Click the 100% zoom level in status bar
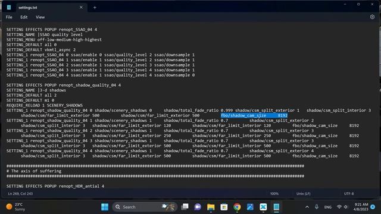This screenshot has height=214, width=381. click(x=274, y=194)
